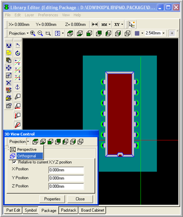Click the wireframe cube in main toolbar

[128, 33]
